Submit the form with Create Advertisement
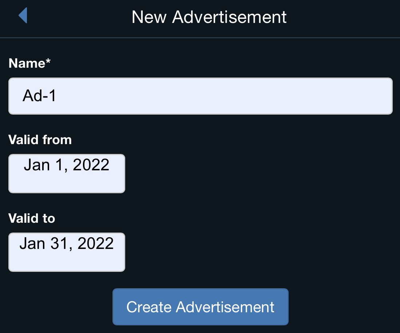Screen dimensions: 400x333 click(200, 307)
